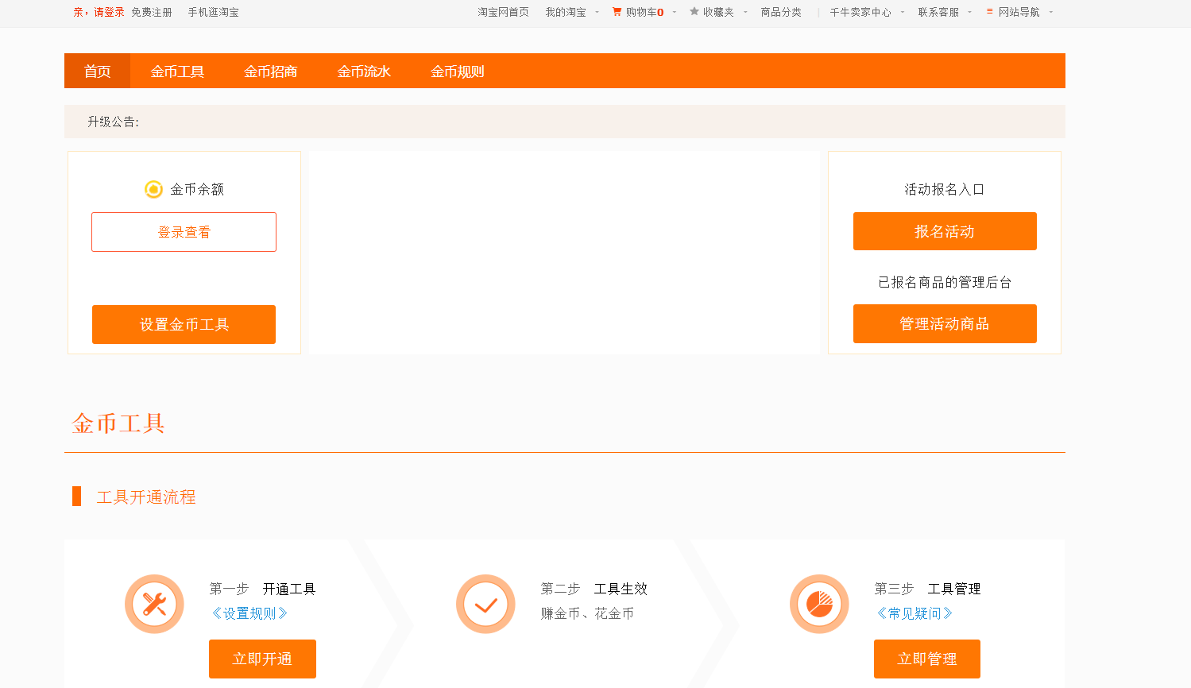The width and height of the screenshot is (1191, 688).
Task: Open the 金币招商 tab
Action: [x=270, y=71]
